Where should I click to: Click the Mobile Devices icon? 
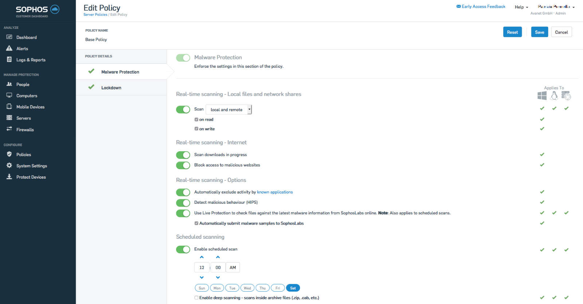coord(9,107)
